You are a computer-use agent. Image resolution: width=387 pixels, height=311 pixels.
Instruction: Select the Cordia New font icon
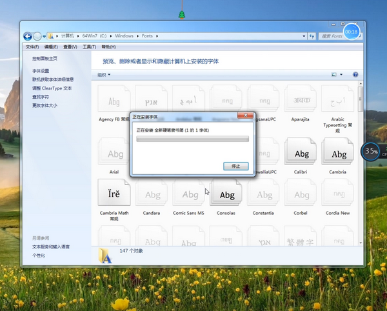(x=337, y=192)
